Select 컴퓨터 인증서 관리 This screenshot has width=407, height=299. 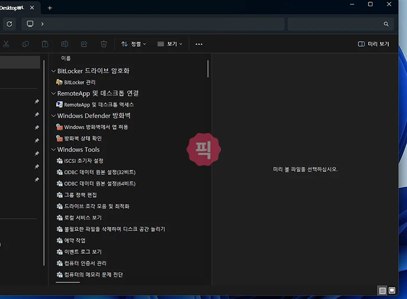[x=85, y=263]
